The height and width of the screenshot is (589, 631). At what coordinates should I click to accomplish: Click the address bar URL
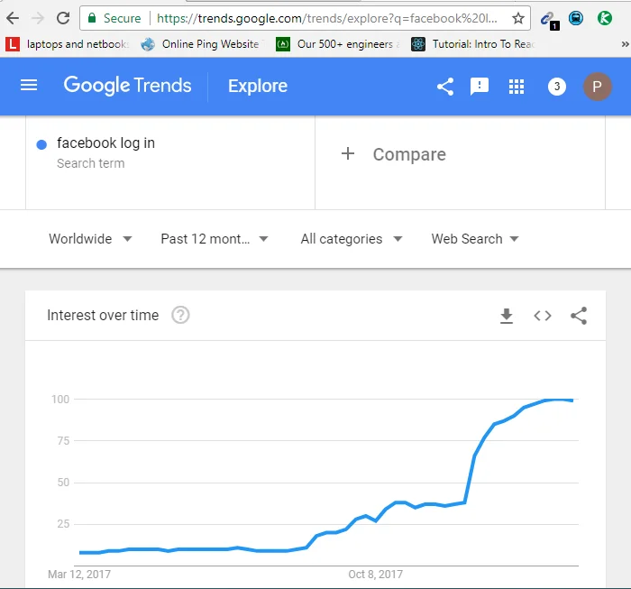pos(326,18)
